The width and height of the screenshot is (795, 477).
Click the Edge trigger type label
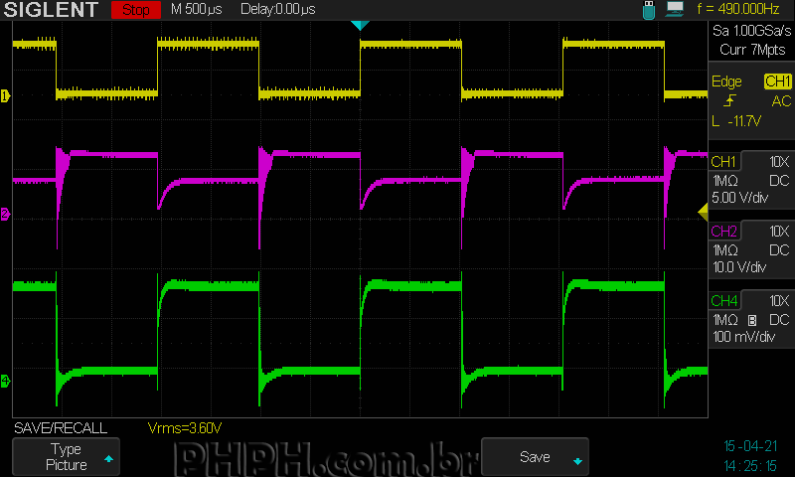click(726, 81)
